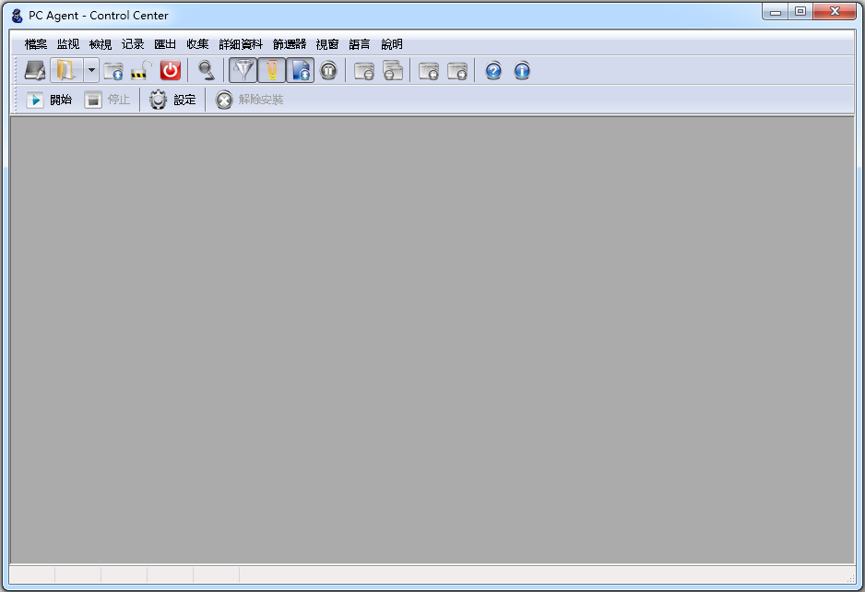Open search with the magnifying glass
This screenshot has width=865, height=592.
click(207, 71)
